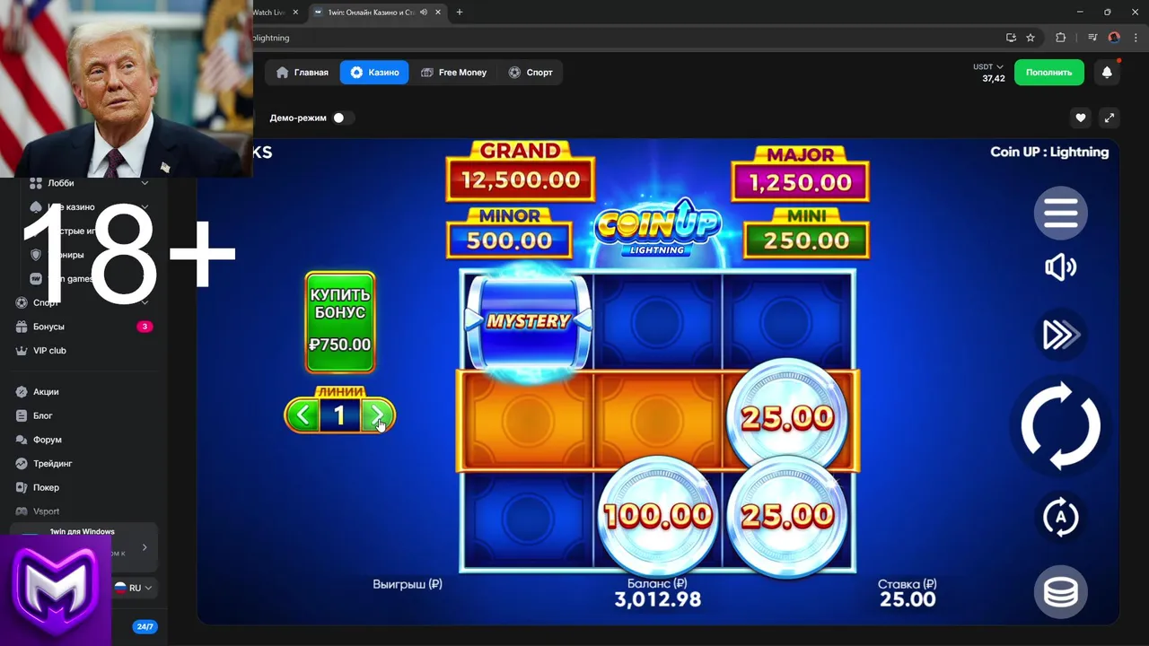Viewport: 1149px width, 646px height.
Task: Mute the game sound speaker icon
Action: (x=1060, y=267)
